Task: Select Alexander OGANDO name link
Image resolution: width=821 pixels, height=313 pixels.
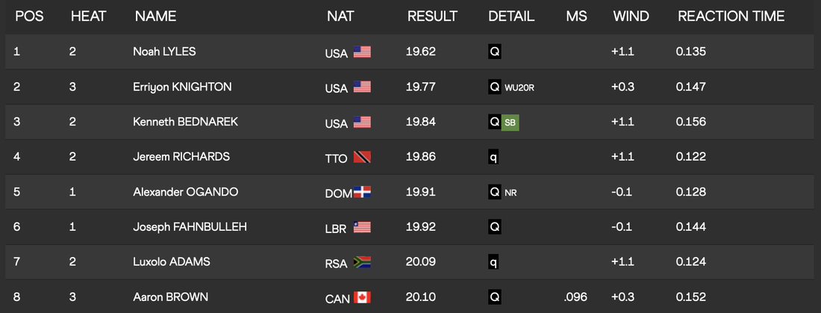Action: [185, 192]
